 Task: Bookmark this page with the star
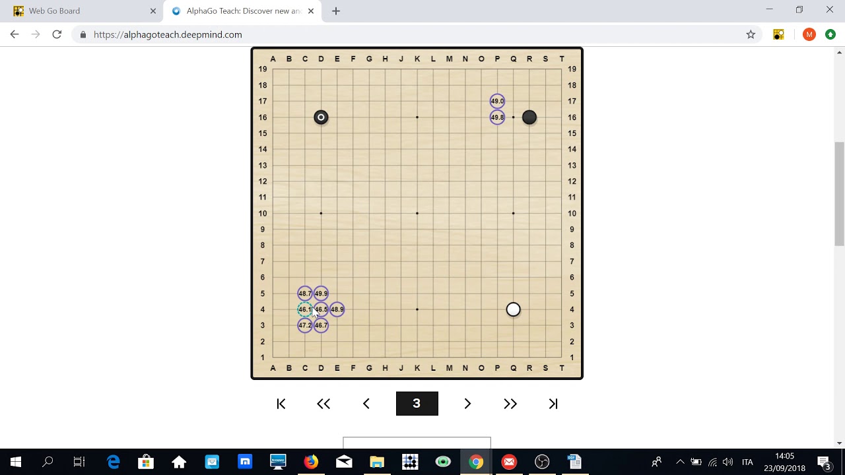(x=751, y=34)
